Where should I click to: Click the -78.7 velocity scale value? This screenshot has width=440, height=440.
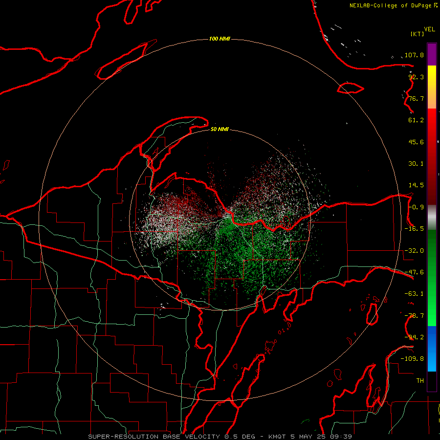(414, 316)
